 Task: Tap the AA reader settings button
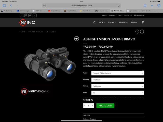pos(45,6)
